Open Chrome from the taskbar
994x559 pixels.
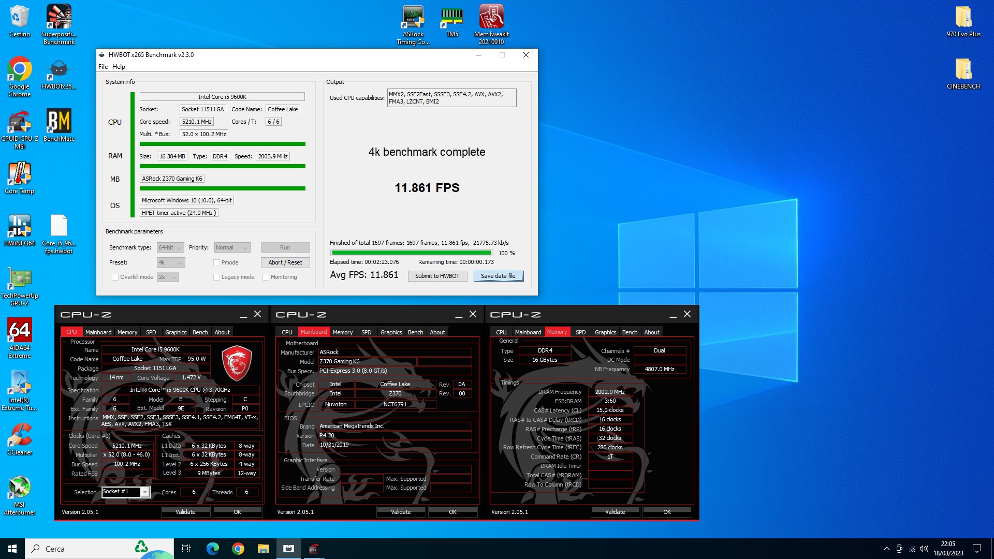[238, 549]
